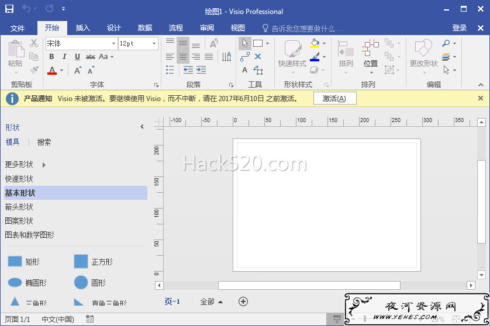The image size is (490, 326).
Task: Switch to the 插入 ribbon tab
Action: pyautogui.click(x=83, y=28)
